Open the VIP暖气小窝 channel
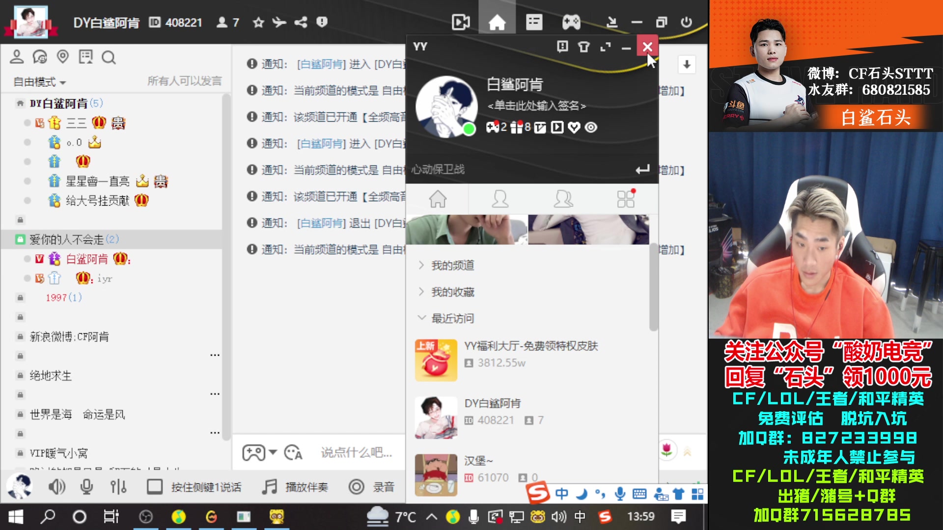 58,453
